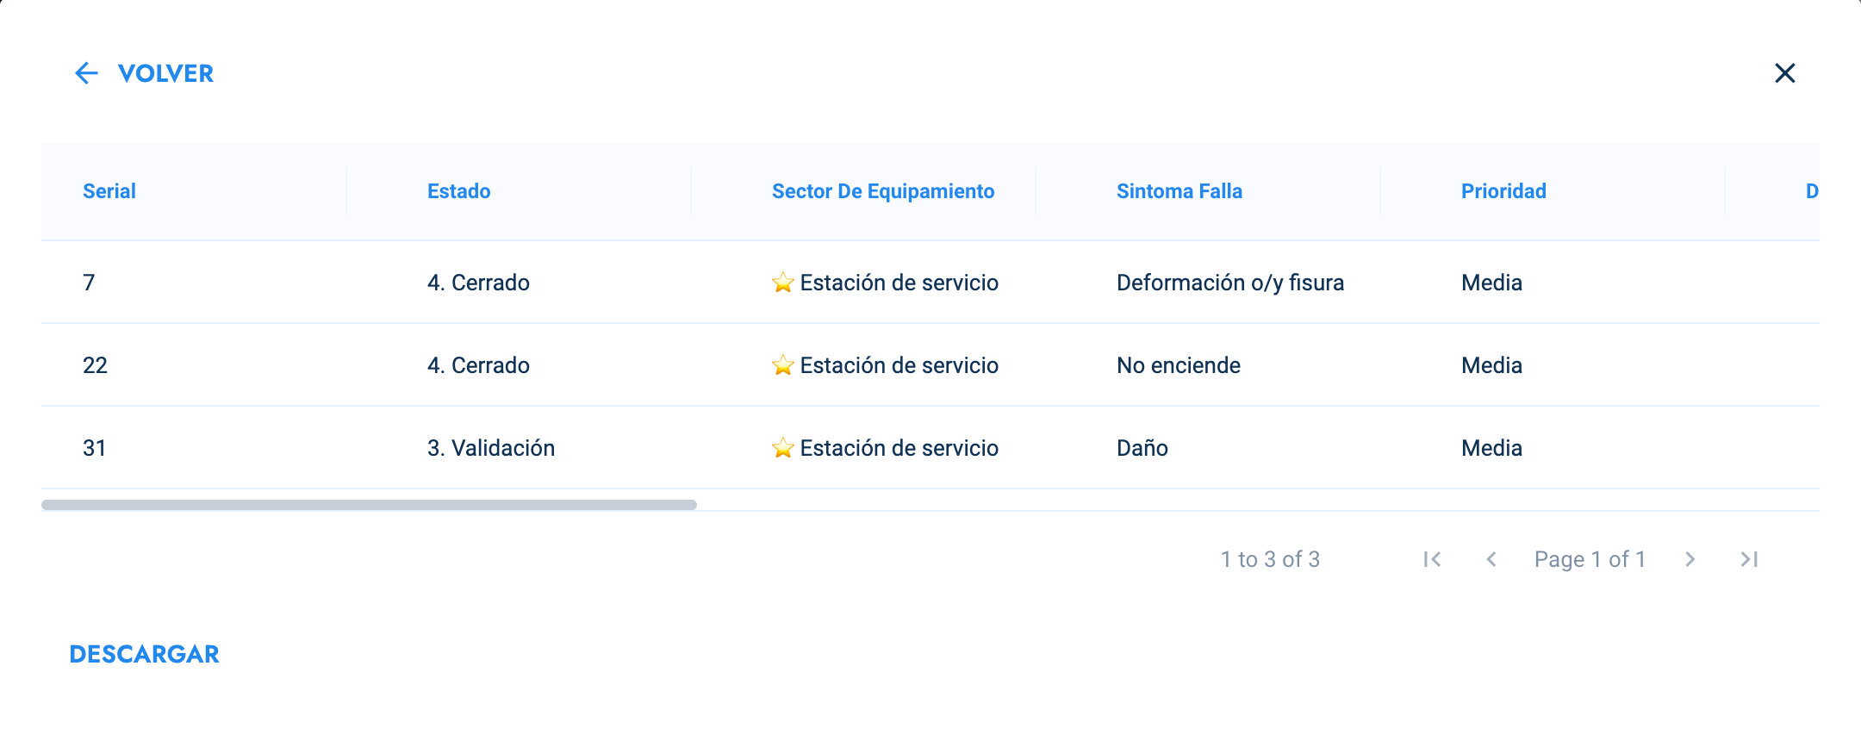Click the star icon beside serial 7's sector
Viewport: 1861px width, 753px height.
(x=782, y=283)
